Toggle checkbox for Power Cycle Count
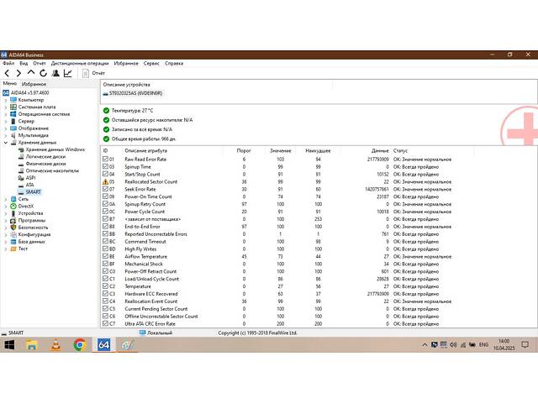The width and height of the screenshot is (538, 403). [x=105, y=212]
